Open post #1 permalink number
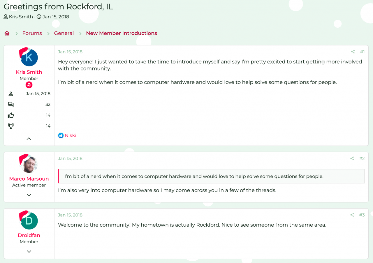 point(362,52)
